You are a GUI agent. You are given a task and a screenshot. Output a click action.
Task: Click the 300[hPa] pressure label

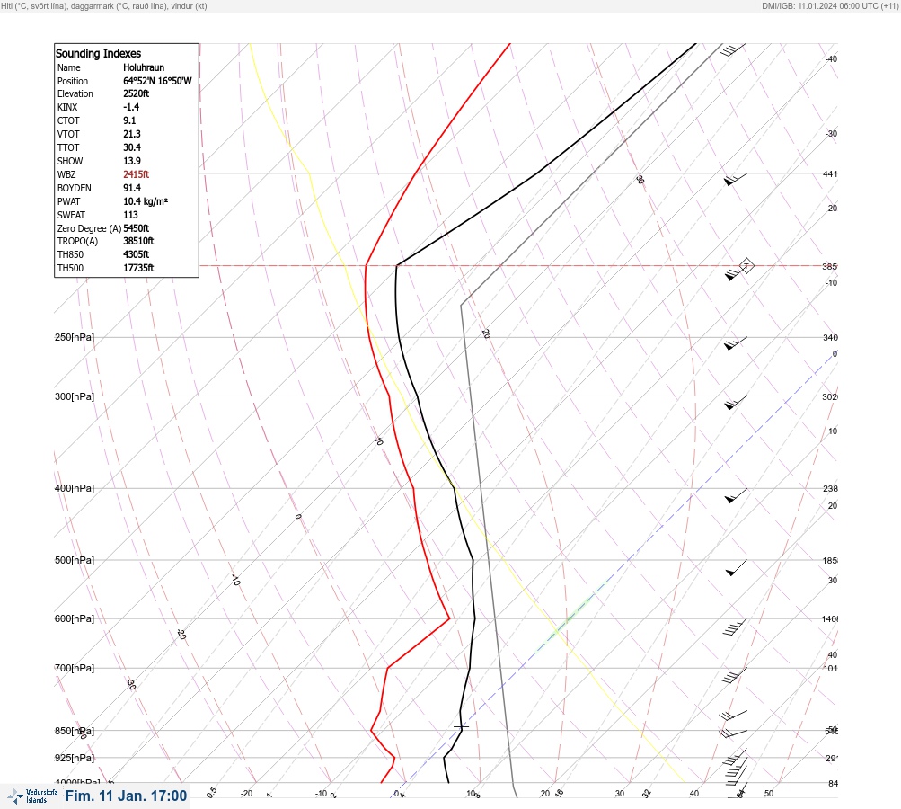[75, 396]
